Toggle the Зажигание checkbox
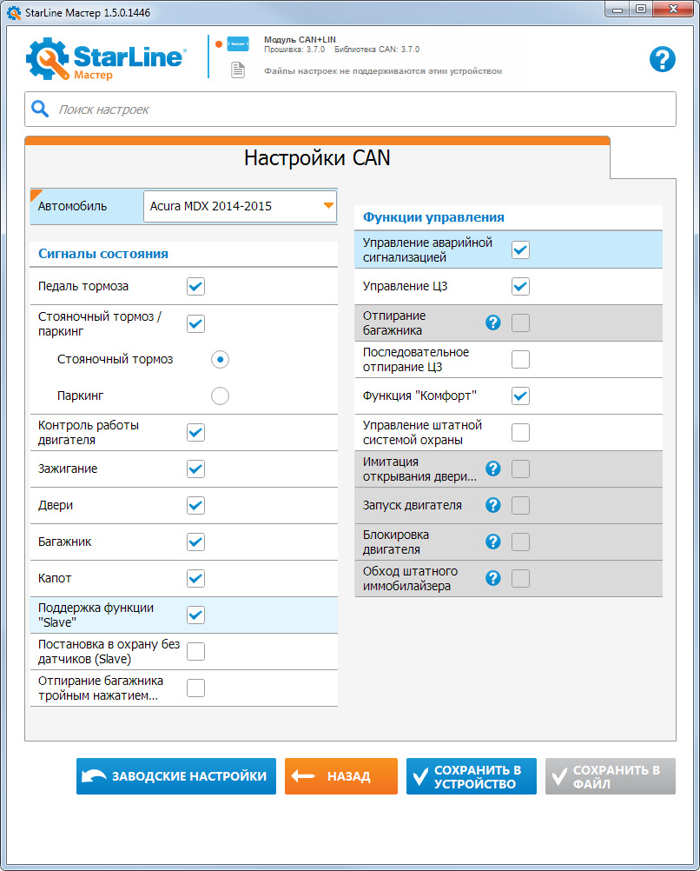The width and height of the screenshot is (700, 871). (196, 469)
